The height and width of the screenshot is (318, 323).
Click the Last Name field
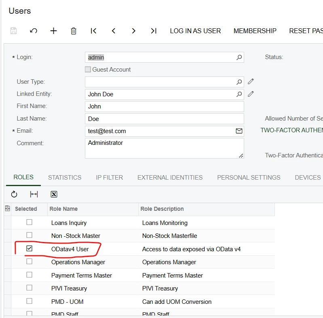point(165,119)
